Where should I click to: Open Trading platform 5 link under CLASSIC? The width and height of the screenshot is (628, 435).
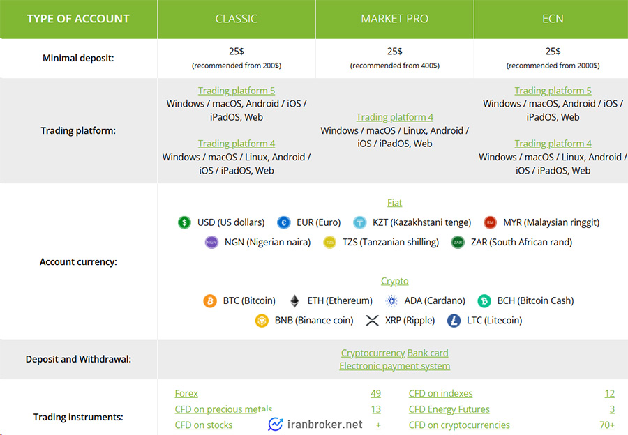[x=236, y=91]
